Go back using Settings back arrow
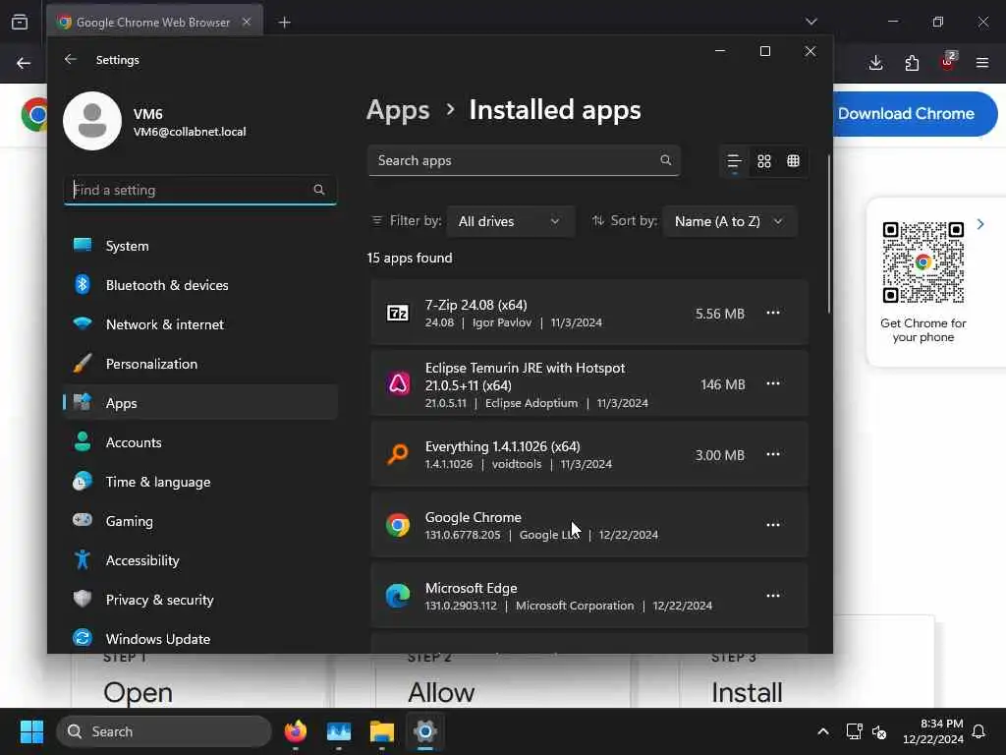 click(71, 59)
